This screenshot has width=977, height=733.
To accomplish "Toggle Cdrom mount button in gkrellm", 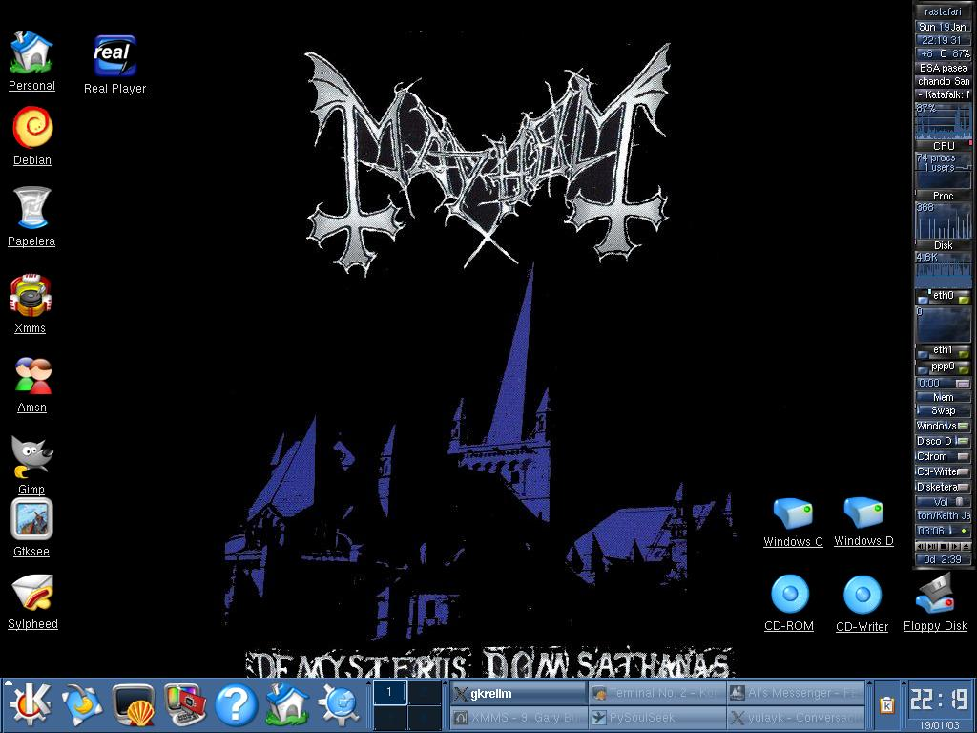I will click(964, 457).
